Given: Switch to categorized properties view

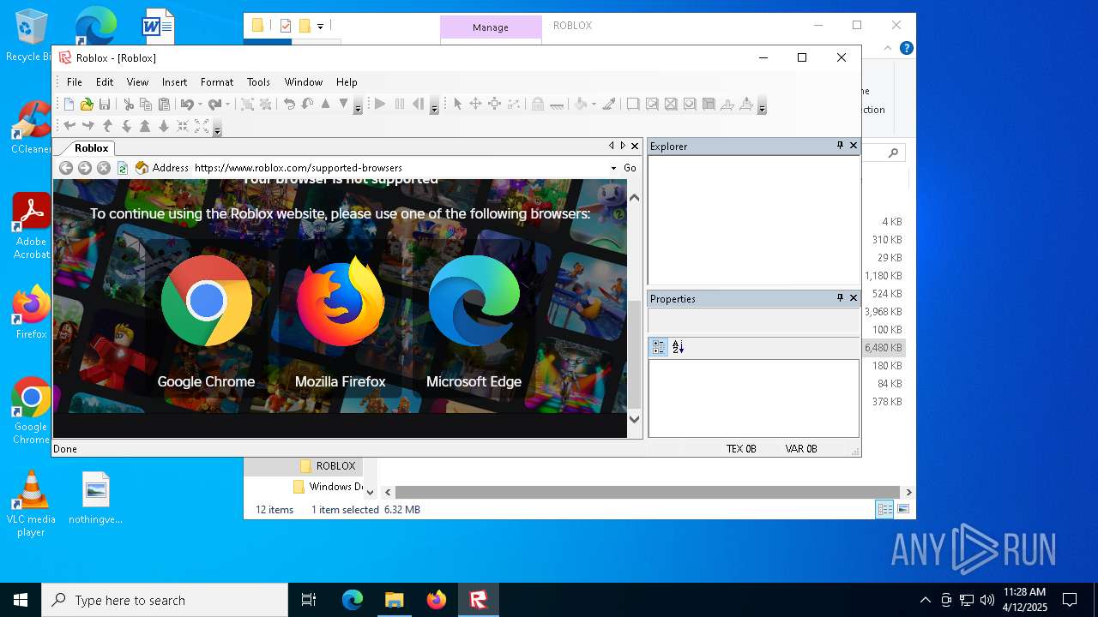Looking at the screenshot, I should click(x=659, y=347).
